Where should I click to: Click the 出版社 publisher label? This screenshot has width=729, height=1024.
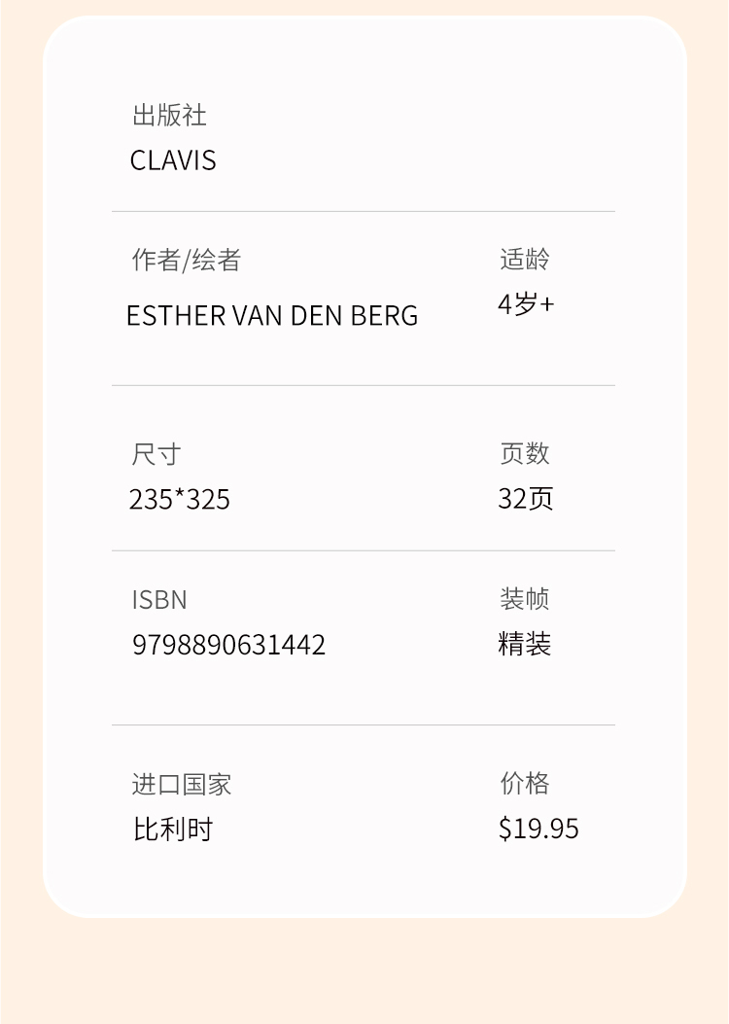(x=169, y=115)
